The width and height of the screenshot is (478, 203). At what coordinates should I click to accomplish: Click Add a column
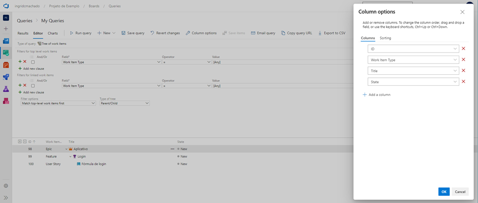tap(376, 94)
